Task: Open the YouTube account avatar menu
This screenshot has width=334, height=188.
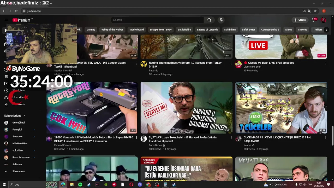Action: point(323,20)
